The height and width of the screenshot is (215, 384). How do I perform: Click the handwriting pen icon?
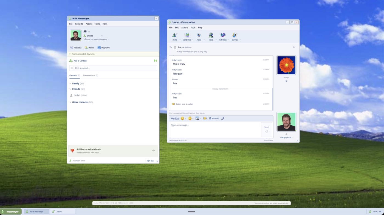[x=222, y=118]
